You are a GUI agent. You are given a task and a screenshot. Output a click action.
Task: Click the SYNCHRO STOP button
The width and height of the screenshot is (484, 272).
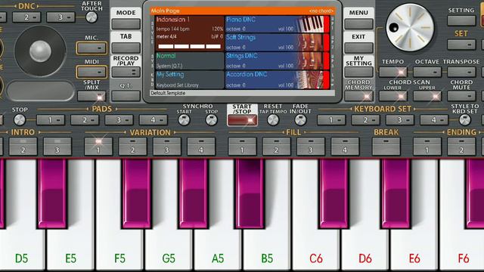(212, 120)
